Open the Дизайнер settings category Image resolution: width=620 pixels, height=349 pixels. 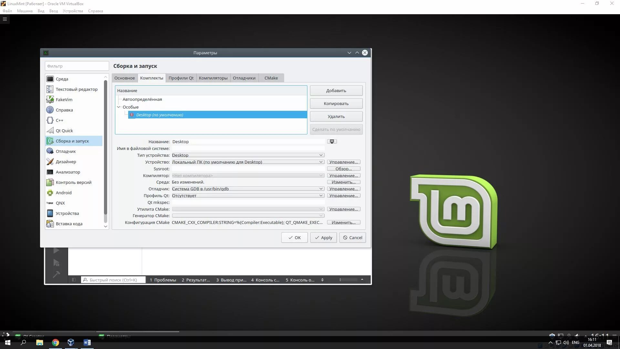tap(74, 162)
